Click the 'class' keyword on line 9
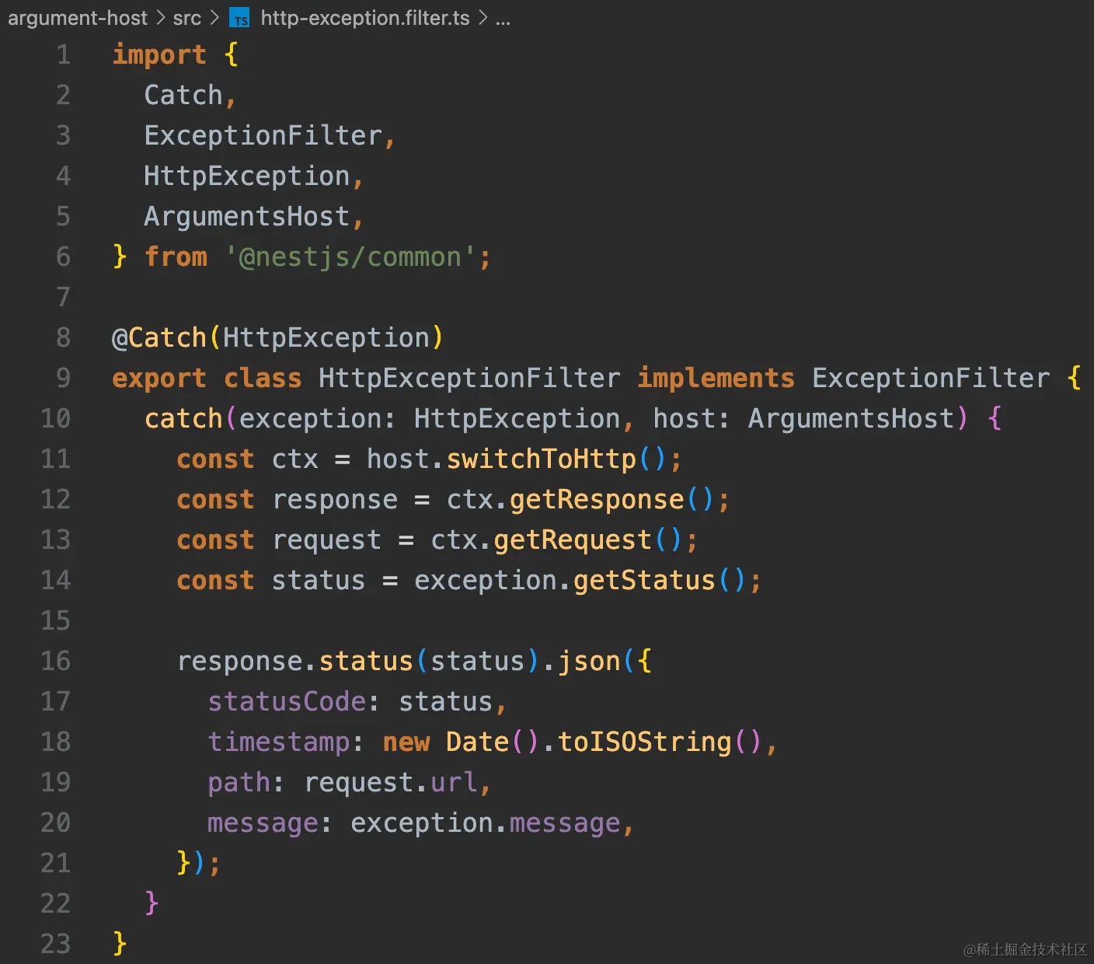 263,379
